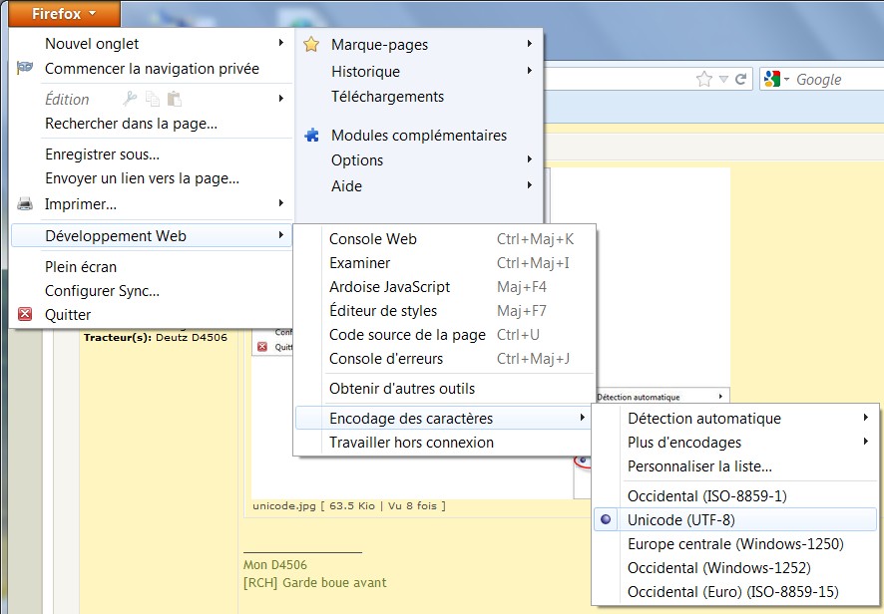Choose Europe centrale (Windows-1250) encoding

click(x=735, y=543)
